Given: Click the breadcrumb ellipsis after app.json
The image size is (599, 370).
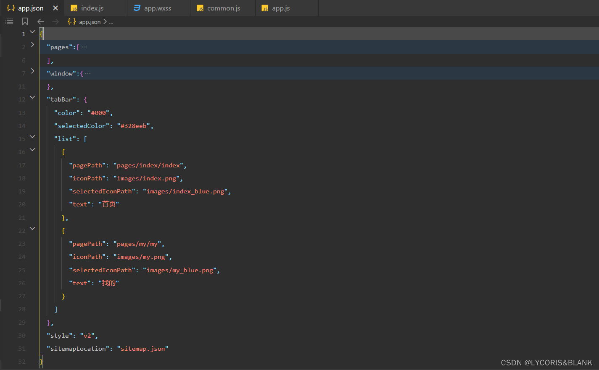Looking at the screenshot, I should point(111,22).
